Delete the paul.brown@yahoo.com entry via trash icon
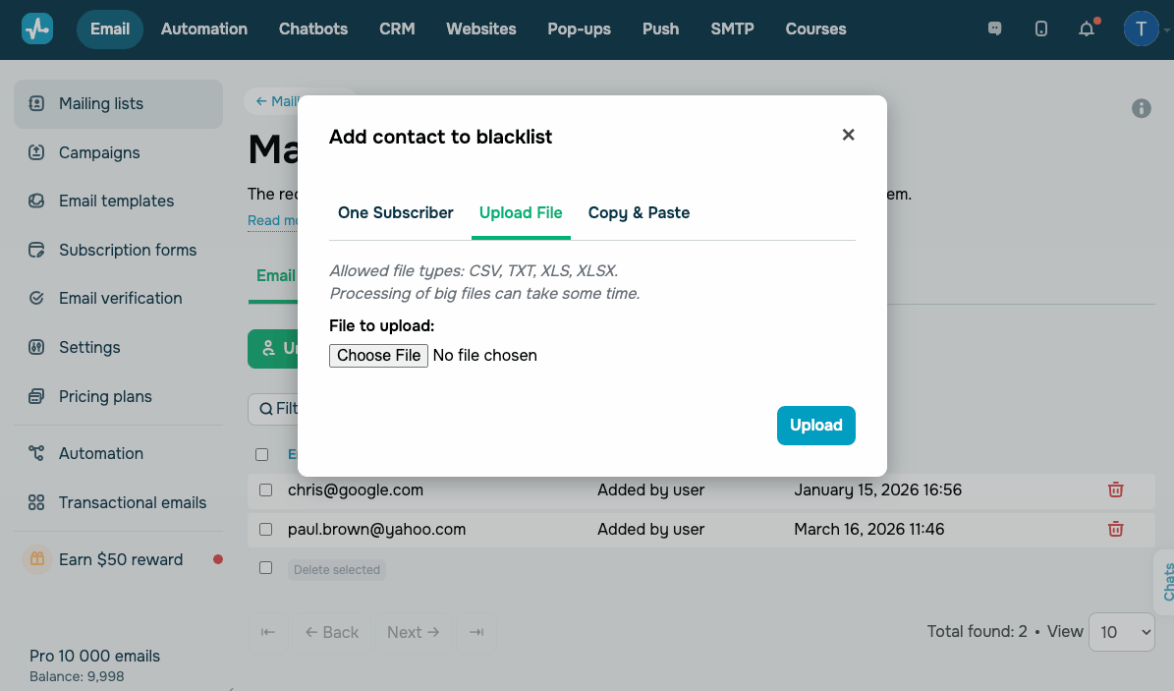The height and width of the screenshot is (691, 1174). click(1116, 529)
